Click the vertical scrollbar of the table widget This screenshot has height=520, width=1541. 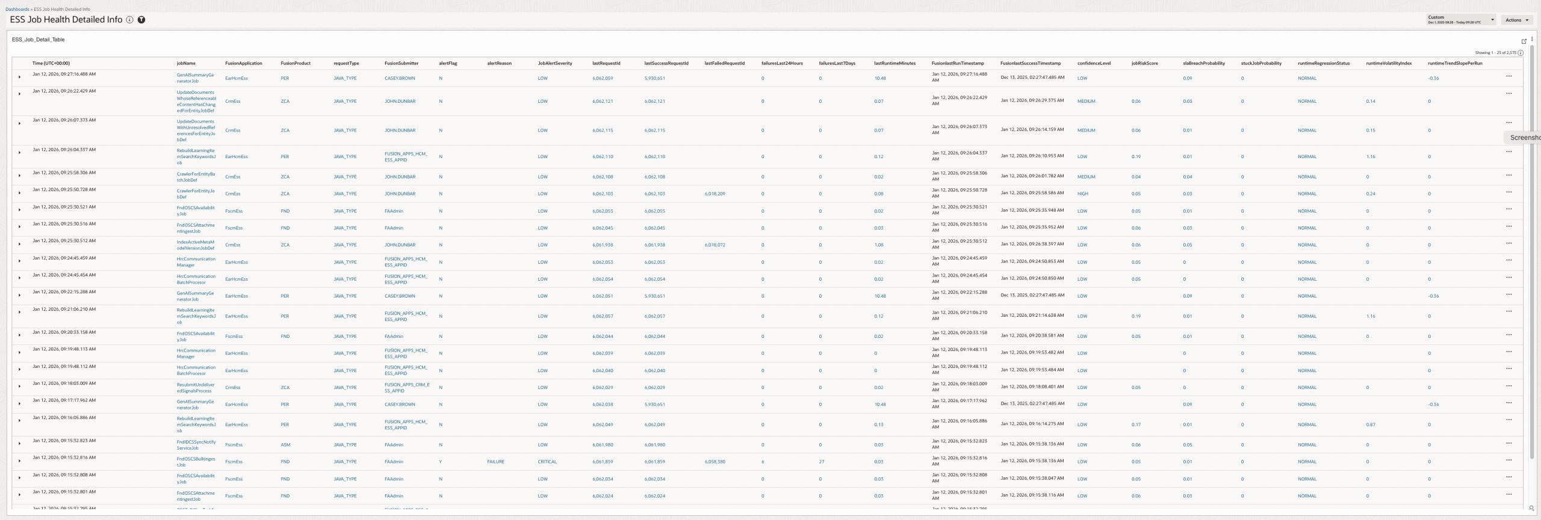coord(1532,240)
